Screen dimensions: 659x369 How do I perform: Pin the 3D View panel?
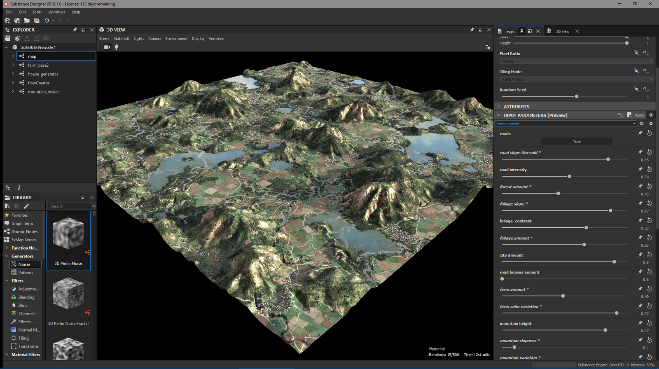point(472,30)
